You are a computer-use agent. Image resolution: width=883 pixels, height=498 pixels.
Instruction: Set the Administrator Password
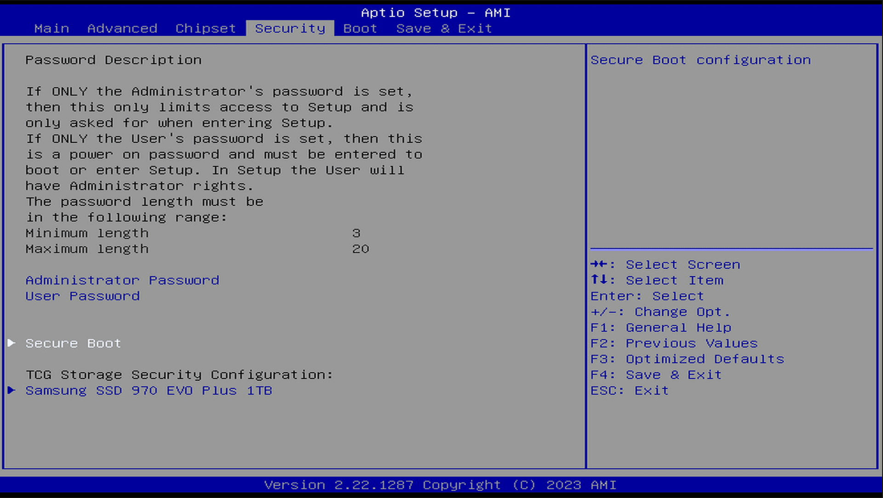point(122,280)
